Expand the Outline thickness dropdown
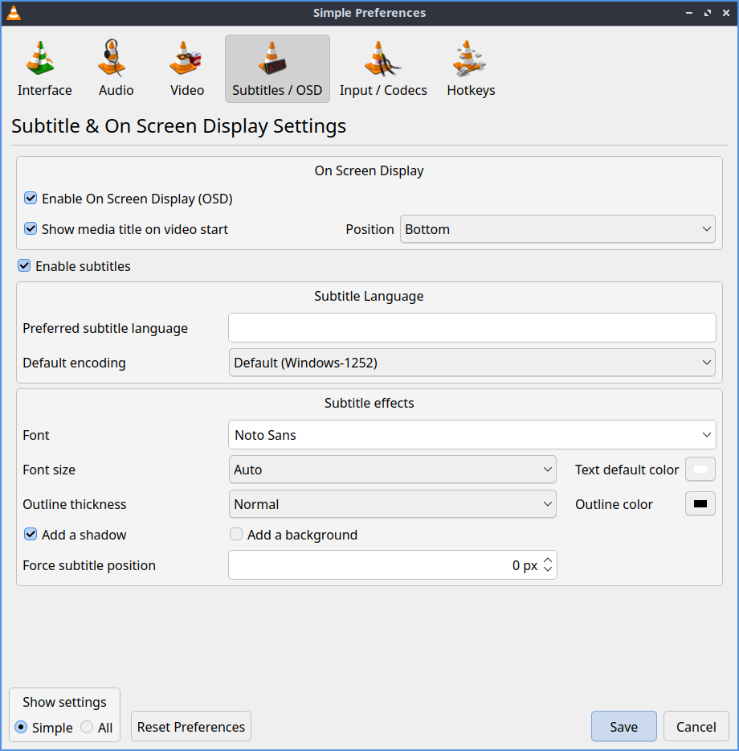 392,504
